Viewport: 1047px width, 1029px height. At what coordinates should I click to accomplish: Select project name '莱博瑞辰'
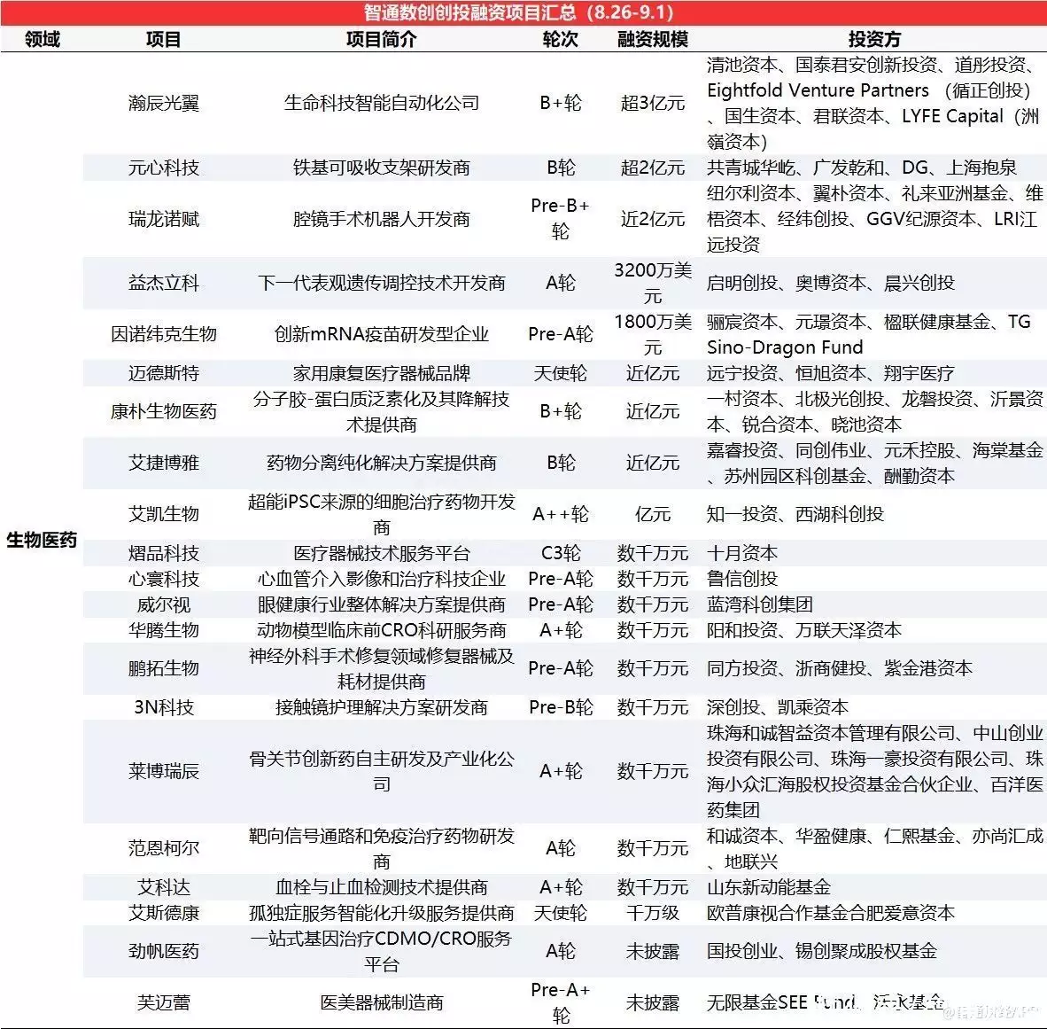(x=164, y=771)
